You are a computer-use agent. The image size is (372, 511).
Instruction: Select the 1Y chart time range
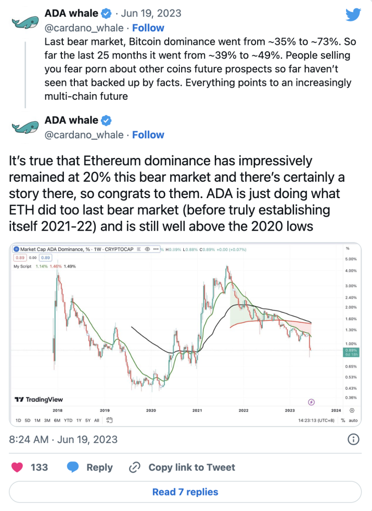pos(78,420)
